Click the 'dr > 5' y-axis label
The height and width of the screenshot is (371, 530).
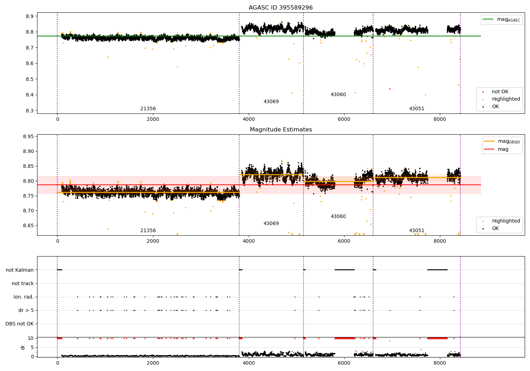(26, 311)
